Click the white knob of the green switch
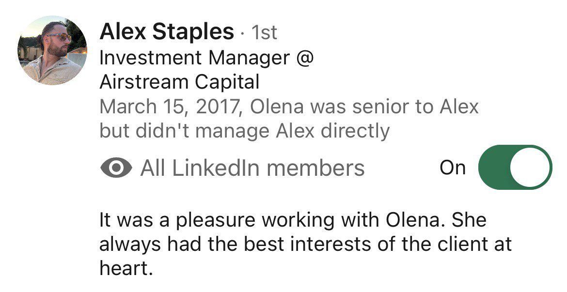Image resolution: width=567 pixels, height=292 pixels. (x=531, y=168)
